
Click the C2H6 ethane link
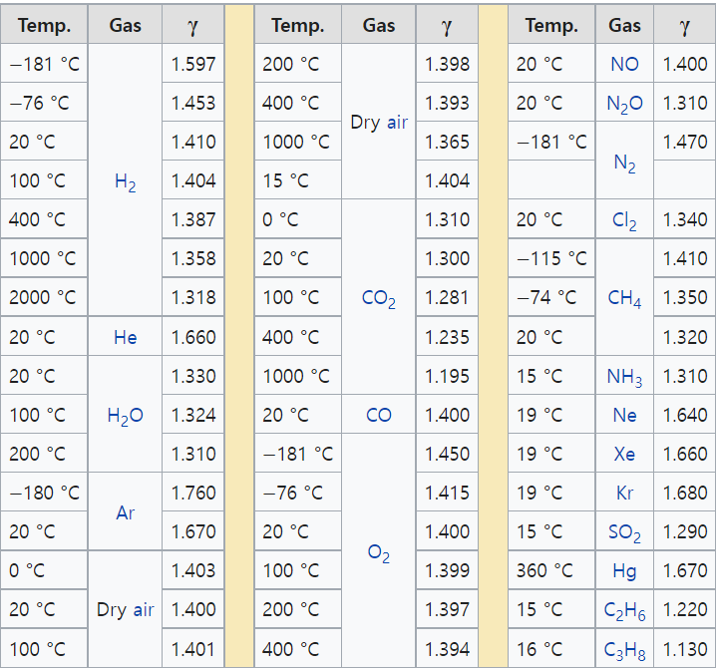[x=624, y=610]
